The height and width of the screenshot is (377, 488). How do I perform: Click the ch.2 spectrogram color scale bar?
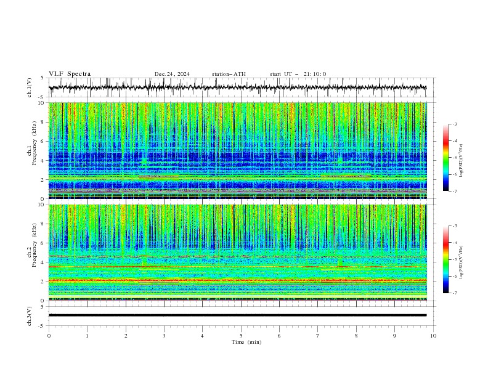pos(445,259)
